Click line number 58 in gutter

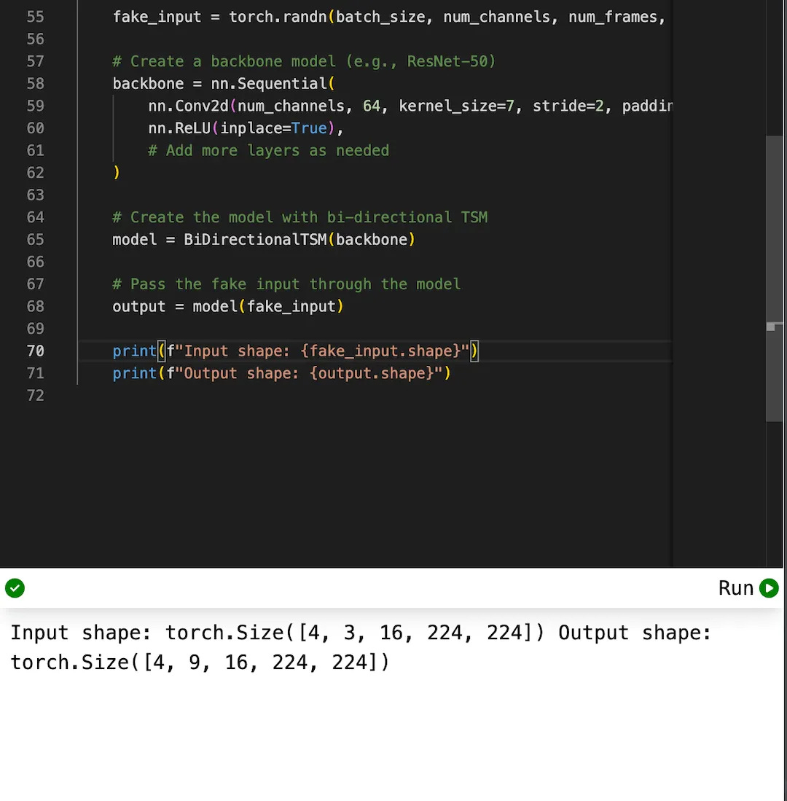pyautogui.click(x=35, y=84)
